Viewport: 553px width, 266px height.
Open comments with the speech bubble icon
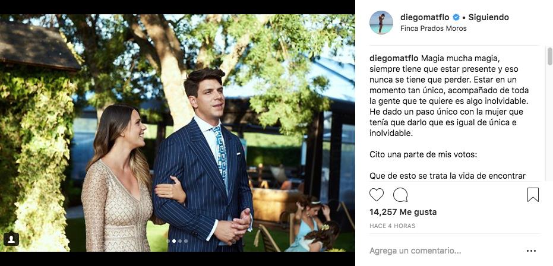(x=400, y=195)
